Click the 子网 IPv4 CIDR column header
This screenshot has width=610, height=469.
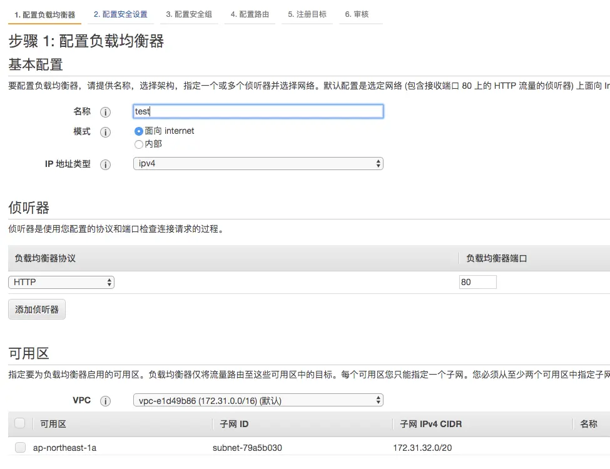[x=431, y=424]
